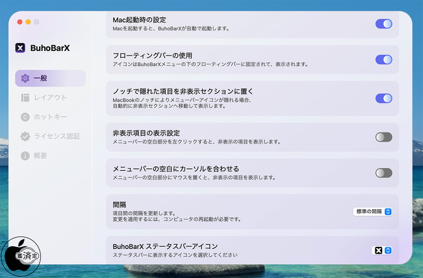This screenshot has height=278, width=423.
Task: Turn off フローティングバーの使用 switch
Action: (x=383, y=60)
